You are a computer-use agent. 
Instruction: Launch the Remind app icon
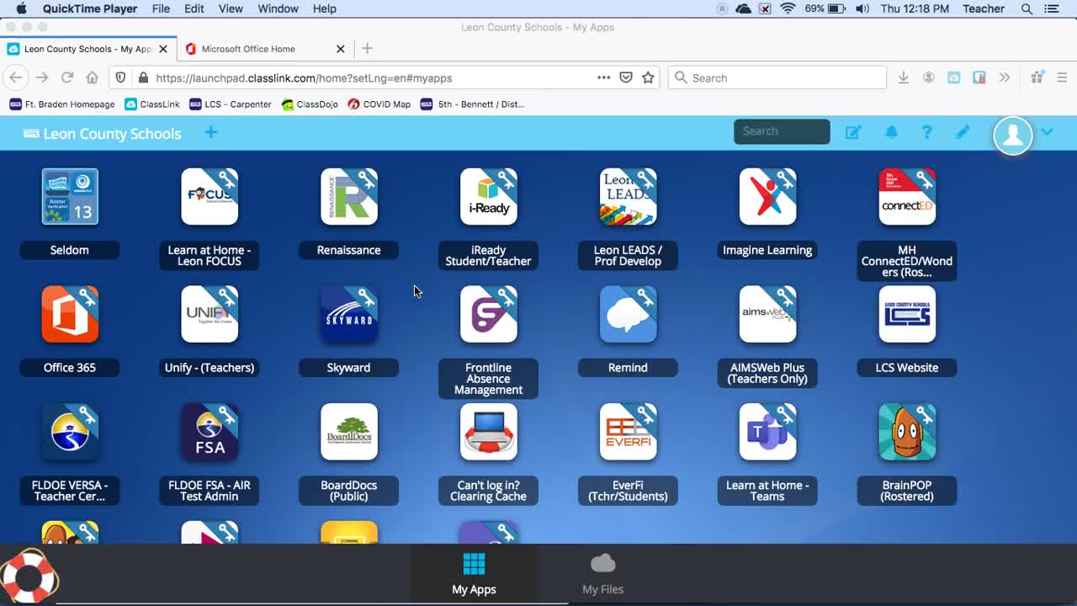pyautogui.click(x=629, y=315)
